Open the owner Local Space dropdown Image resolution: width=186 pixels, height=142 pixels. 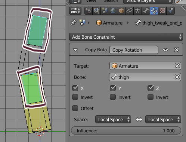point(163,119)
